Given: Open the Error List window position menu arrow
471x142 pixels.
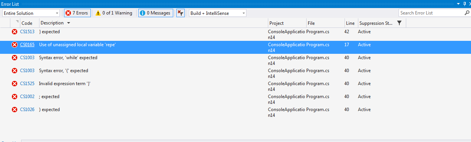Looking at the screenshot, I should coord(458,3).
